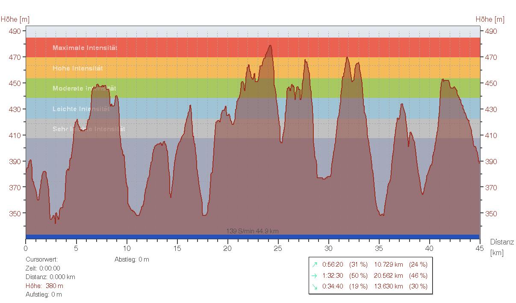
Task: Click the ascent arrow icon in the summary box
Action: coord(315,265)
